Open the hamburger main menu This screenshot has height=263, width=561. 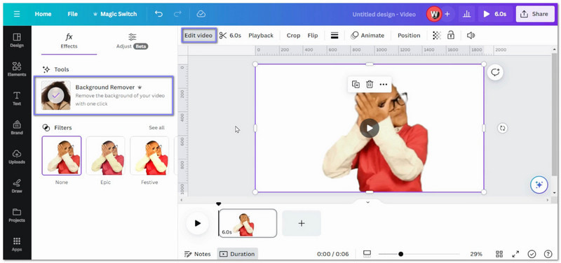(17, 14)
